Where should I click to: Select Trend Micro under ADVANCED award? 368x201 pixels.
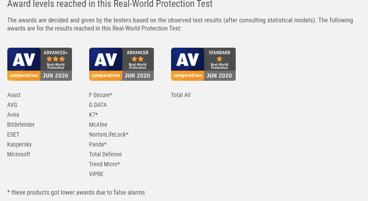click(x=104, y=164)
